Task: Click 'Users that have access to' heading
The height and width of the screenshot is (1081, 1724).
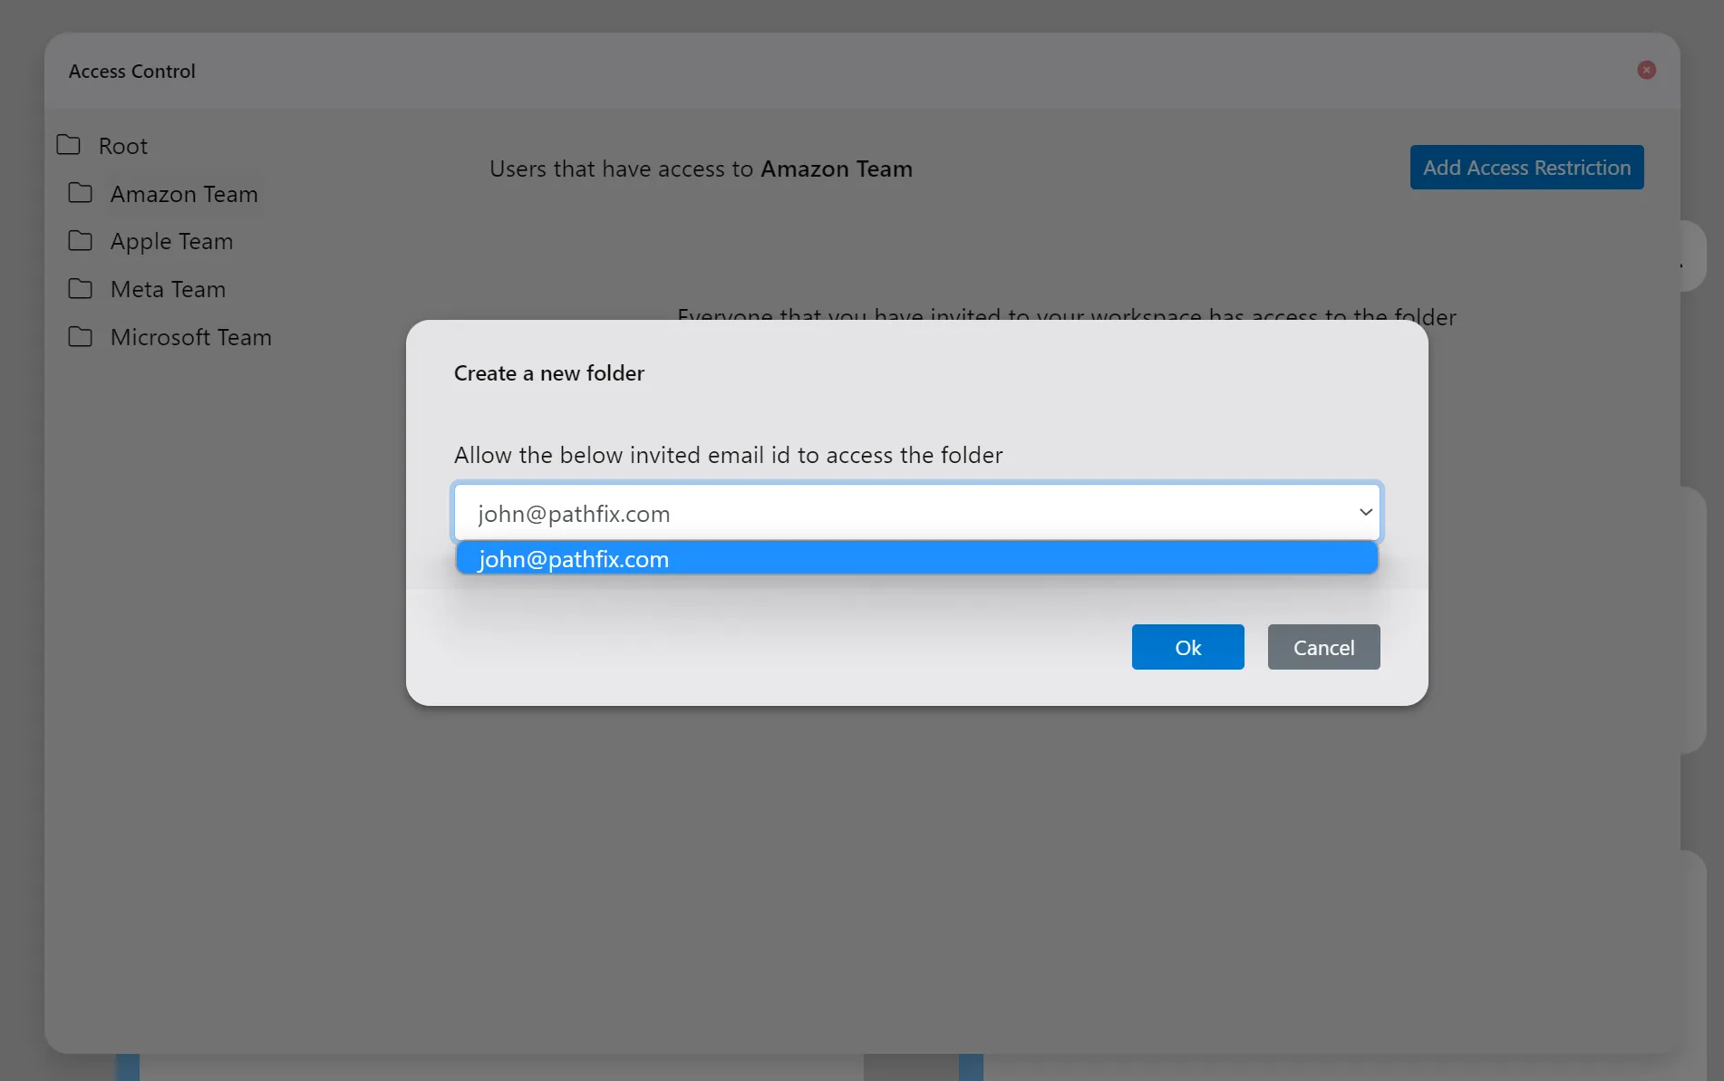Action: [x=701, y=169]
